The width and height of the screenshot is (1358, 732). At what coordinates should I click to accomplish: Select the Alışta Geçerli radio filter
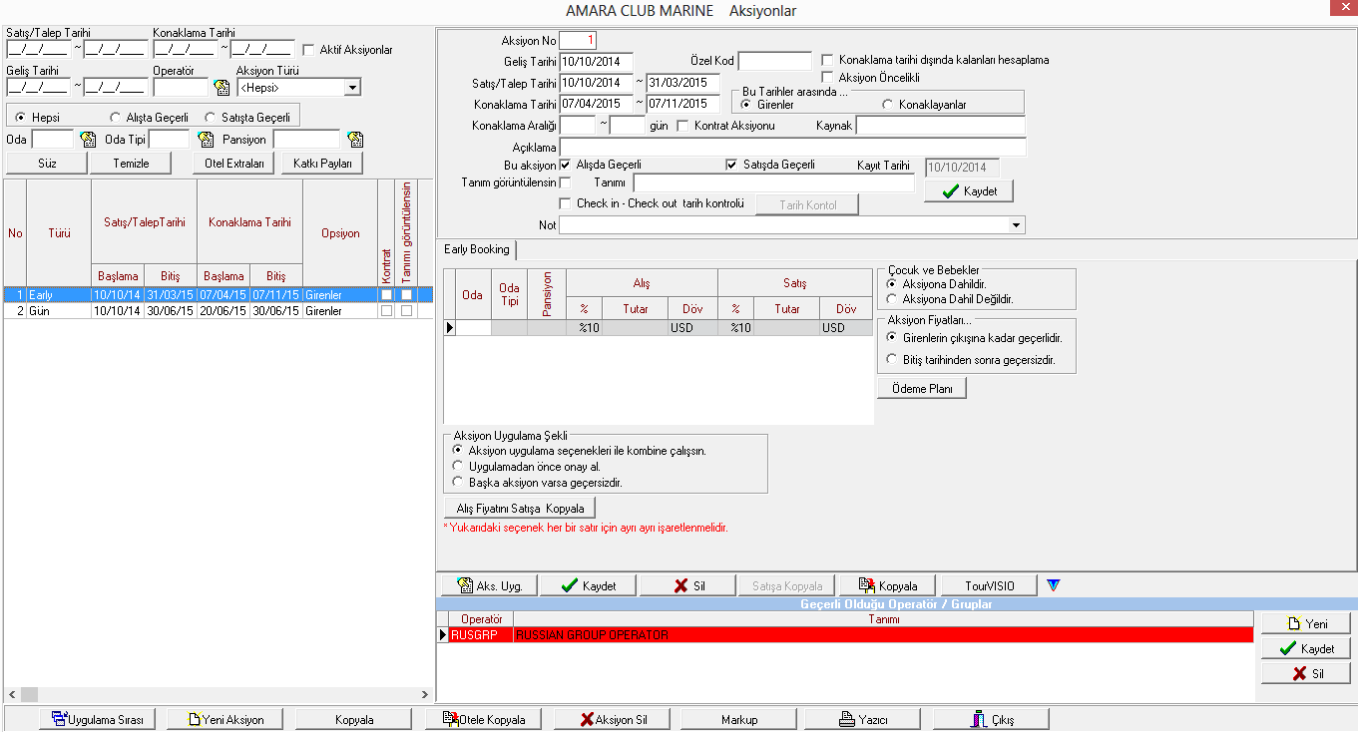(x=116, y=118)
